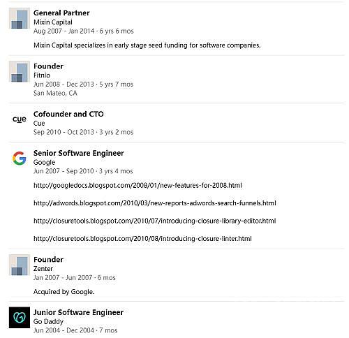Open the General Partner position title

coord(61,13)
